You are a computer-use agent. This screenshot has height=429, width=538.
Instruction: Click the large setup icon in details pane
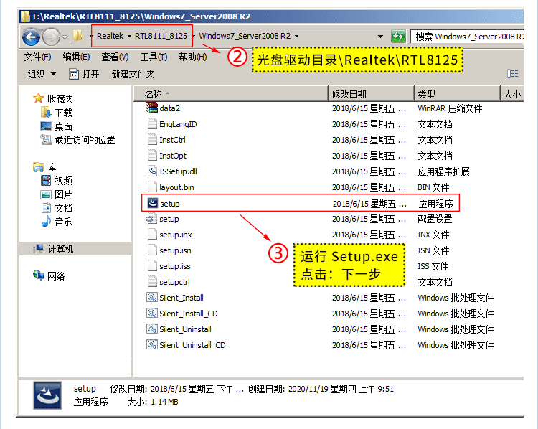(47, 395)
